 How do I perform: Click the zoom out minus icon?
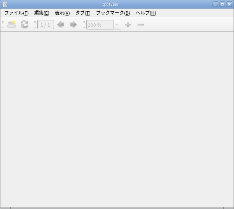tap(141, 24)
